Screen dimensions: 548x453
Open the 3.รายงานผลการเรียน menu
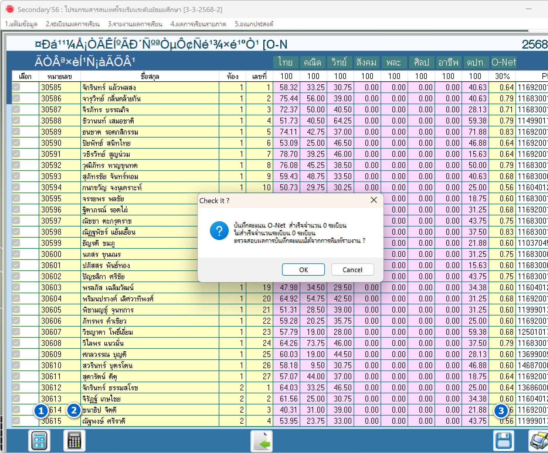tap(135, 24)
